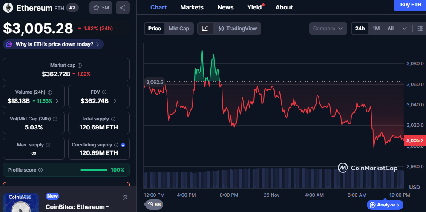Click the Market cap info icon
The height and width of the screenshot is (212, 426).
click(80, 66)
